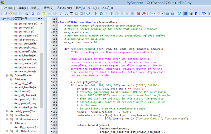Select the OpenerDirector class entry

tap(23, 75)
